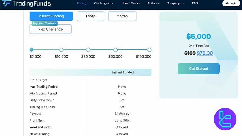242x136 pixels.
Task: Click the Max Trading Period label
Action: tap(44, 87)
